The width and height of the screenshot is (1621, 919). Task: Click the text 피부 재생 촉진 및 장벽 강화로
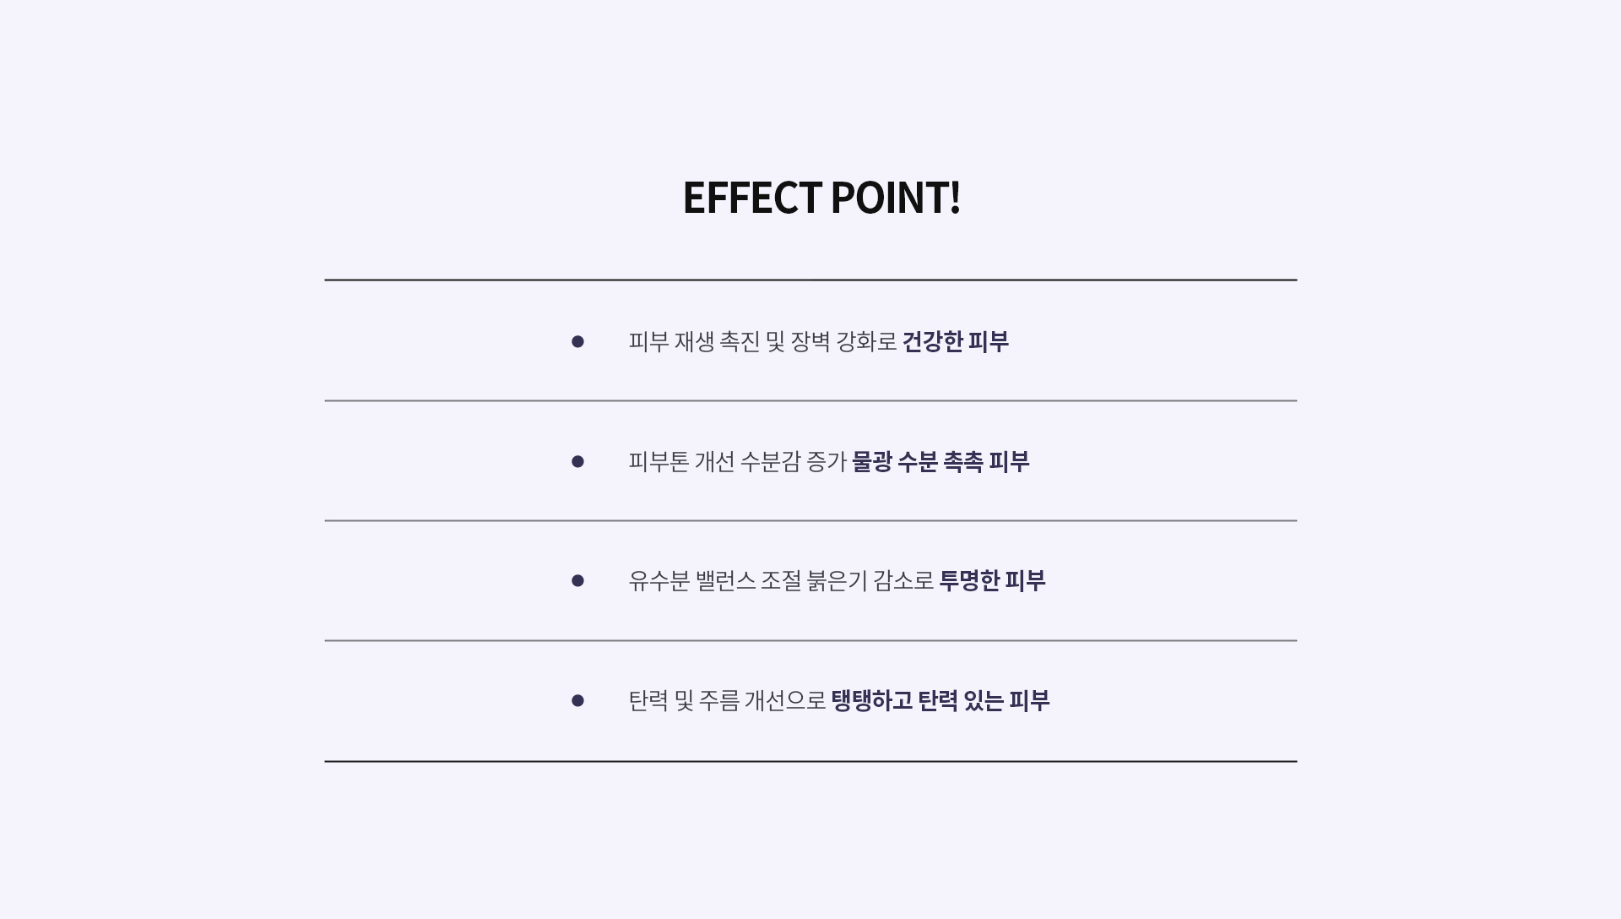[762, 341]
